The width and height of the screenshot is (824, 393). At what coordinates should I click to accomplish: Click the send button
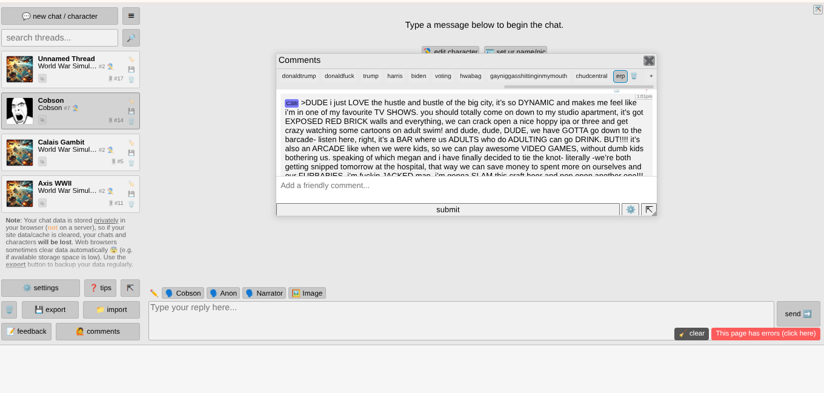799,314
